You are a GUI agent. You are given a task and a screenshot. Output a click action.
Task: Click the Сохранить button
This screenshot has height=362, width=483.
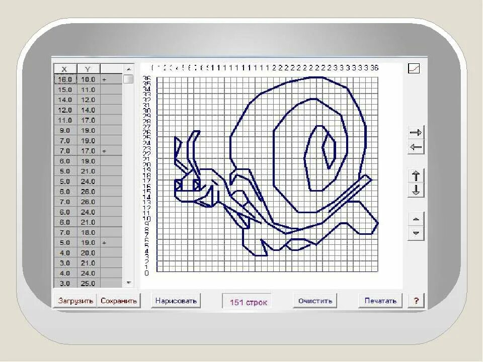tap(119, 301)
